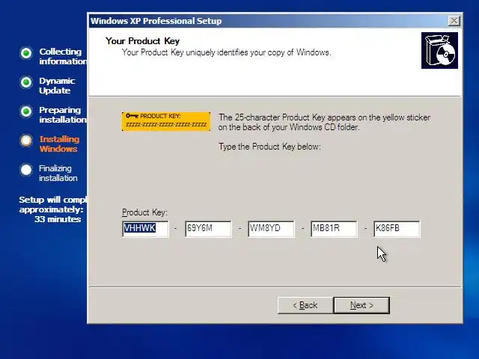Click the 'Your Product Key' heading
This screenshot has height=359, width=479.
pos(143,41)
